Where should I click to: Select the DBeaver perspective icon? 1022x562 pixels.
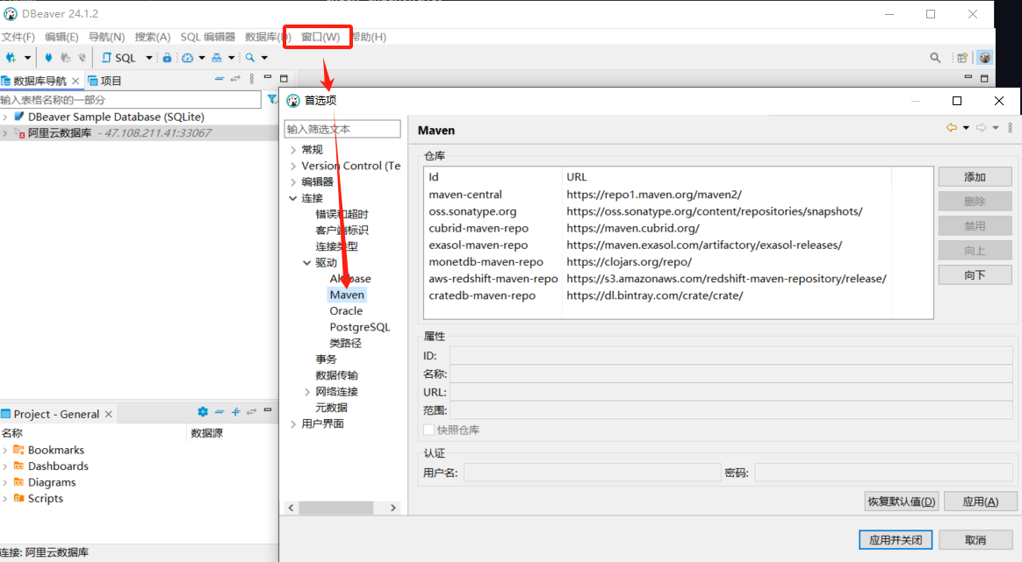[985, 57]
